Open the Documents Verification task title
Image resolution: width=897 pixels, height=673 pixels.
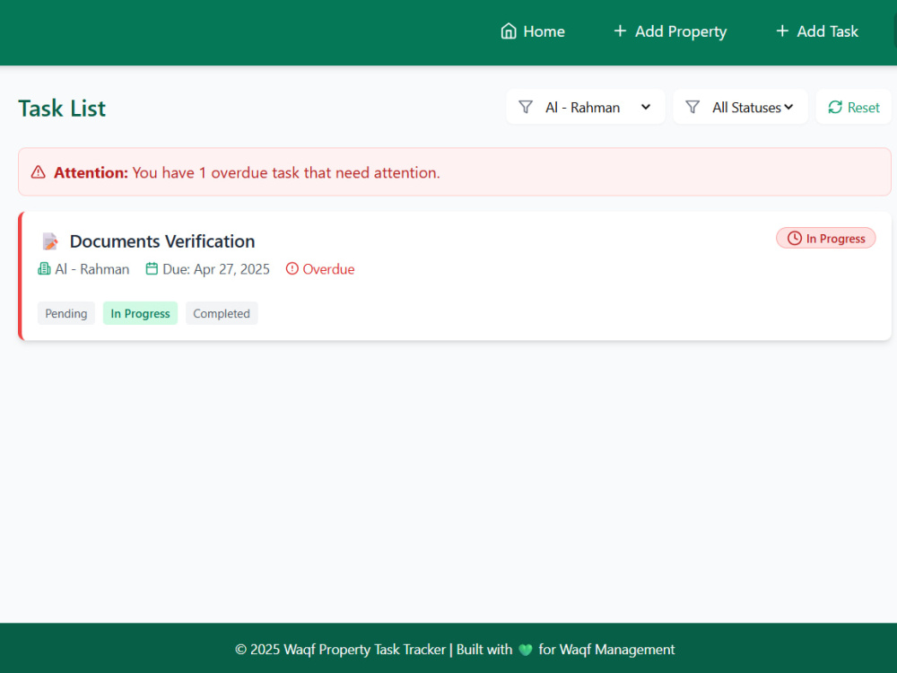162,241
